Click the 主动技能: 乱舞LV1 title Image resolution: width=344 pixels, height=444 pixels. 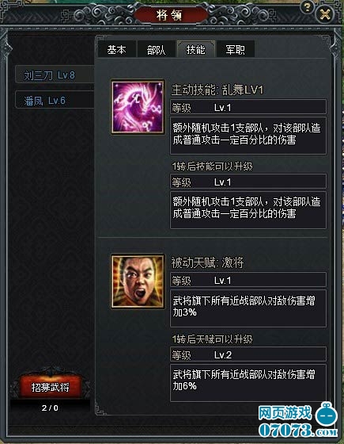click(x=217, y=90)
